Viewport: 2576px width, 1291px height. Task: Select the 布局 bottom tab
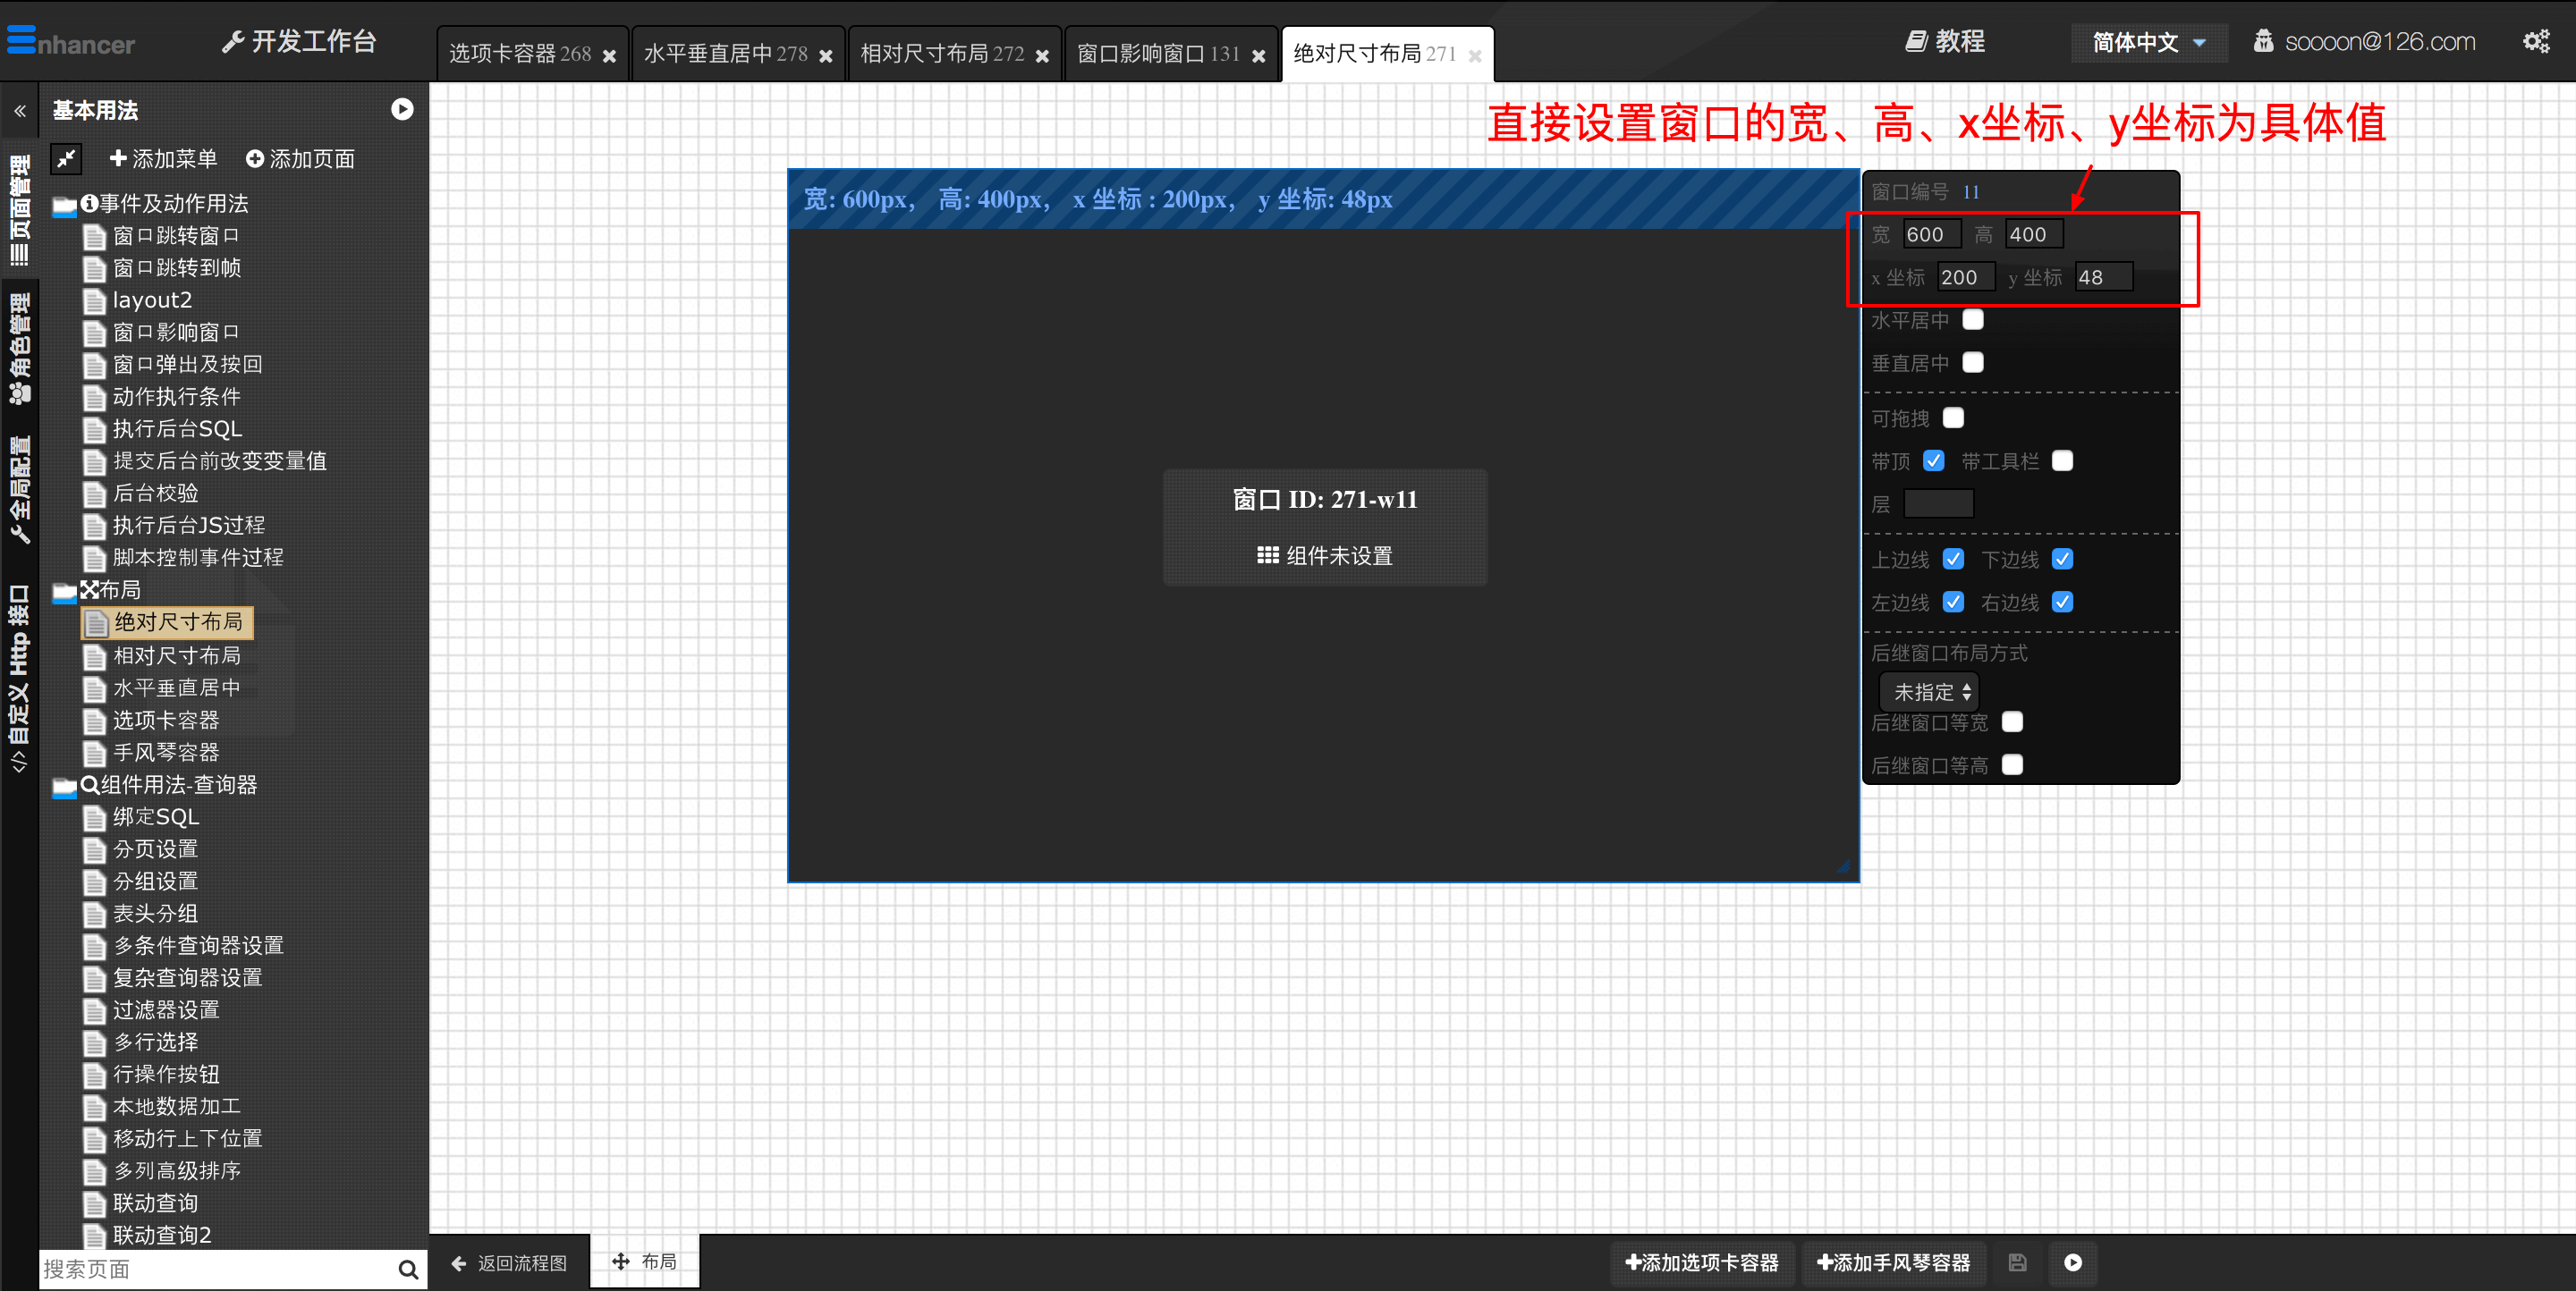[x=644, y=1262]
